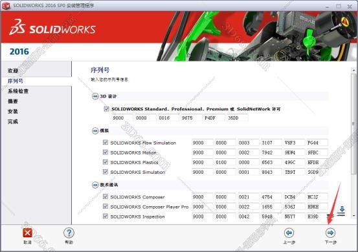Toggle SOLIDWORKS Composer Player Pro checkbox
Screen dimensions: 358x252
coord(106,206)
